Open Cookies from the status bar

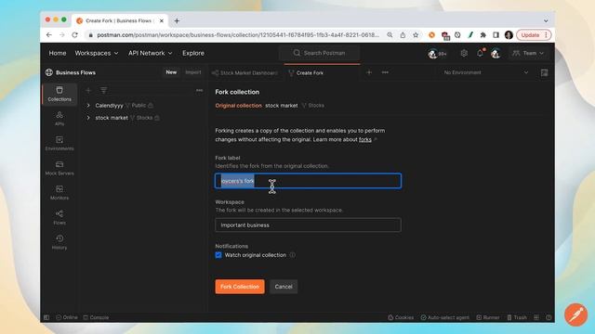(x=401, y=317)
